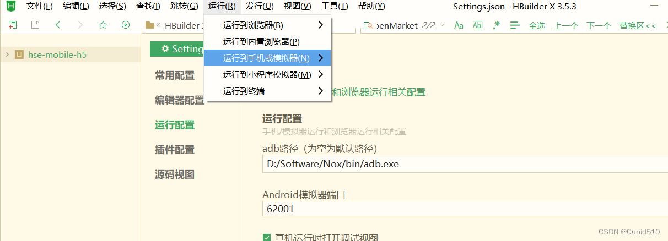668x241 pixels.
Task: Expand 运行到浏览器 submenu arrow
Action: pos(320,25)
